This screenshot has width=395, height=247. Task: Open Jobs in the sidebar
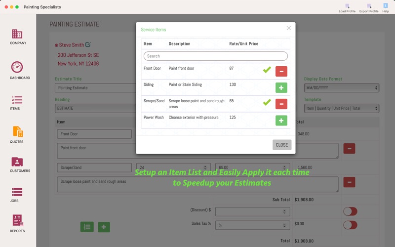click(17, 195)
